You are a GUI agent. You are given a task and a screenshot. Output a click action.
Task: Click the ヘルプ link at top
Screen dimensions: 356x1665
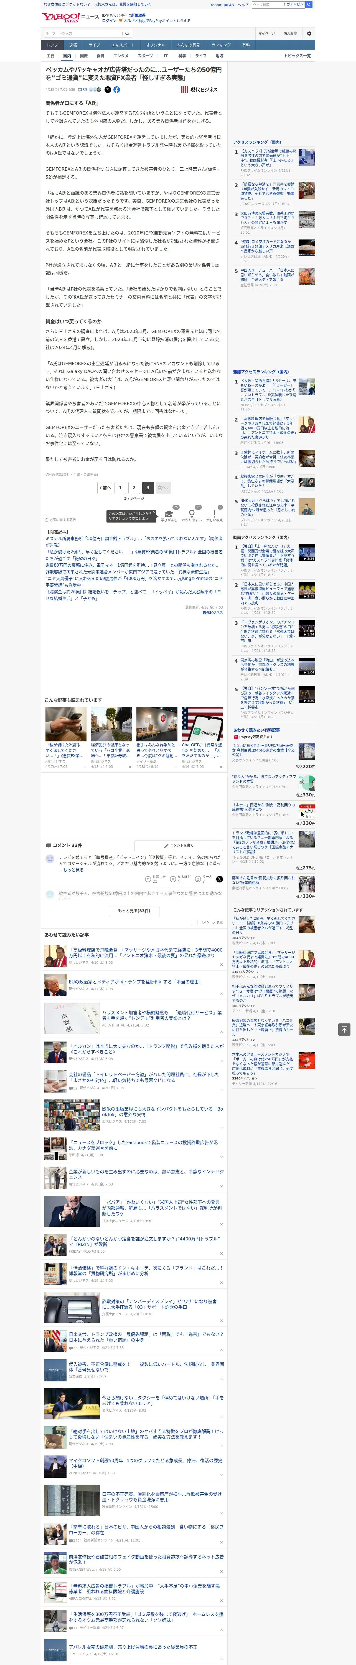[x=243, y=4]
